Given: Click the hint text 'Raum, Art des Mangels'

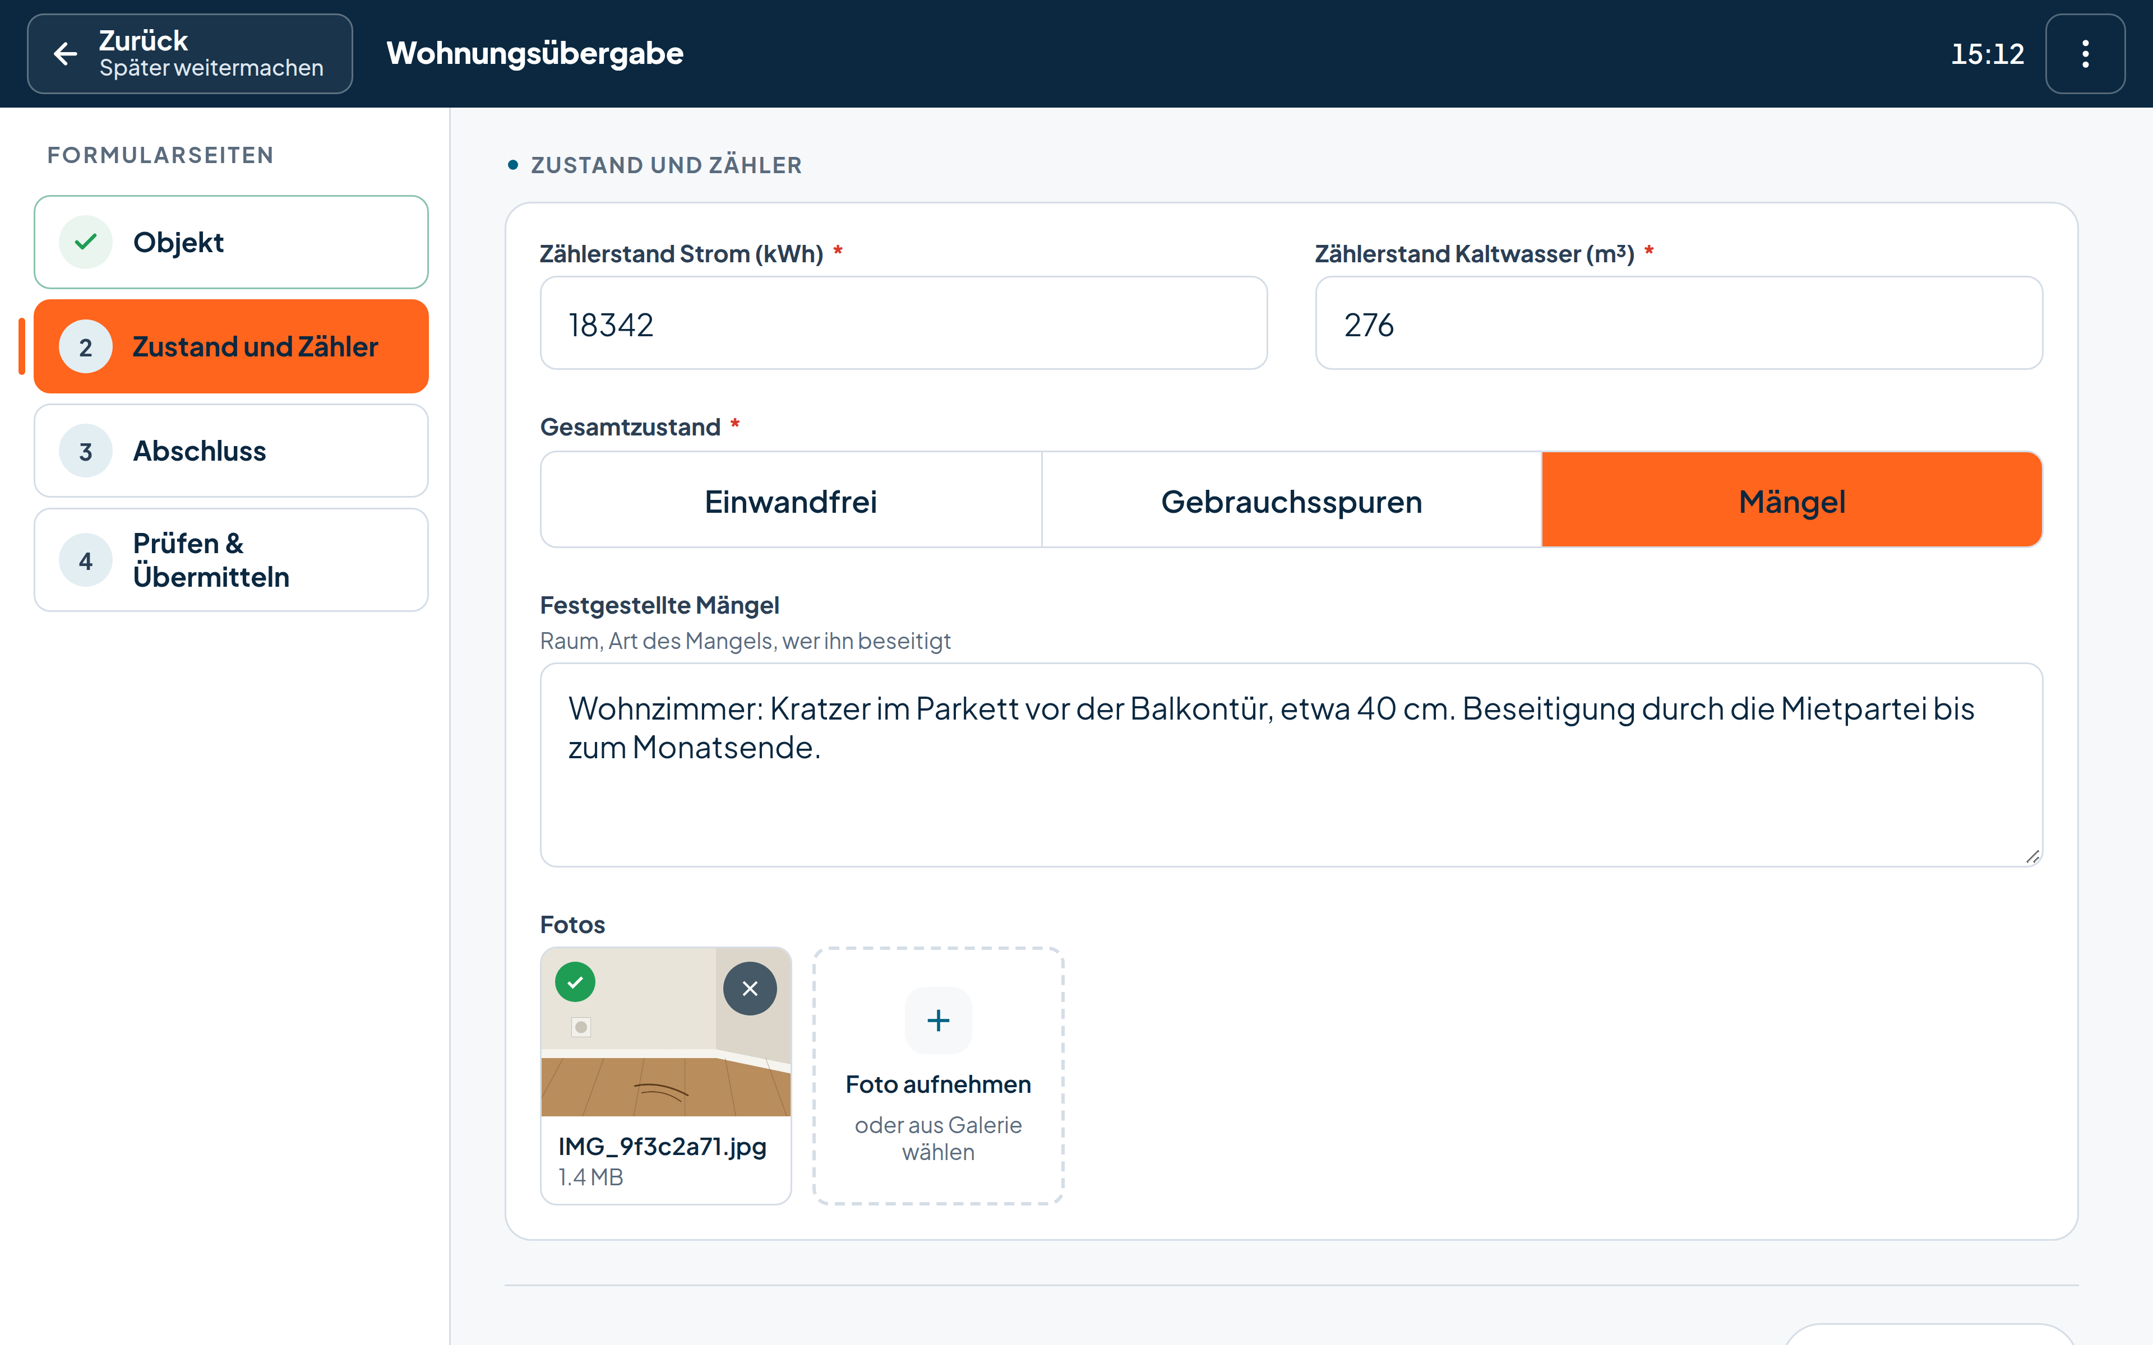Looking at the screenshot, I should (x=746, y=641).
